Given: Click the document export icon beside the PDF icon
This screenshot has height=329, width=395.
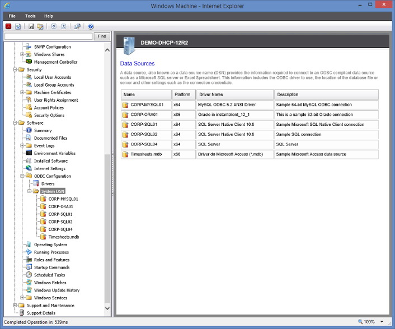Looking at the screenshot, I should coord(18,26).
